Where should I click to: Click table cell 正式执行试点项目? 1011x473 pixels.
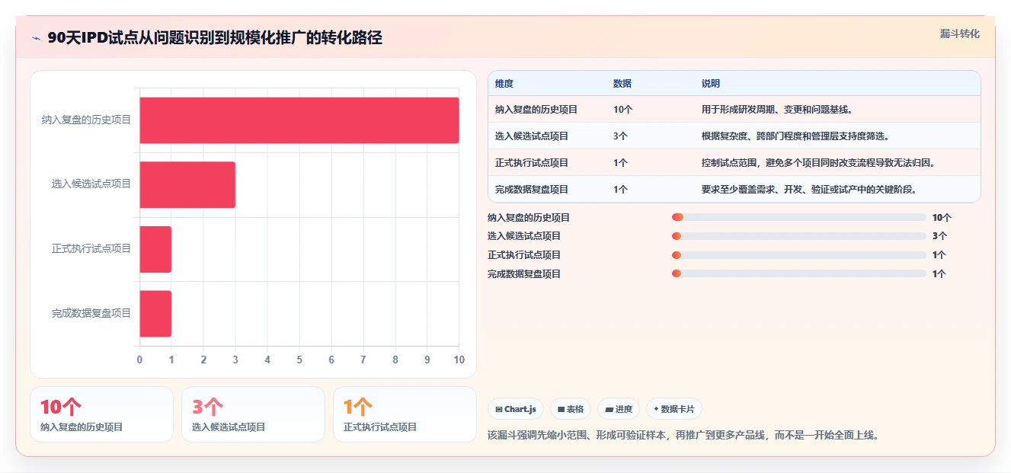[532, 163]
